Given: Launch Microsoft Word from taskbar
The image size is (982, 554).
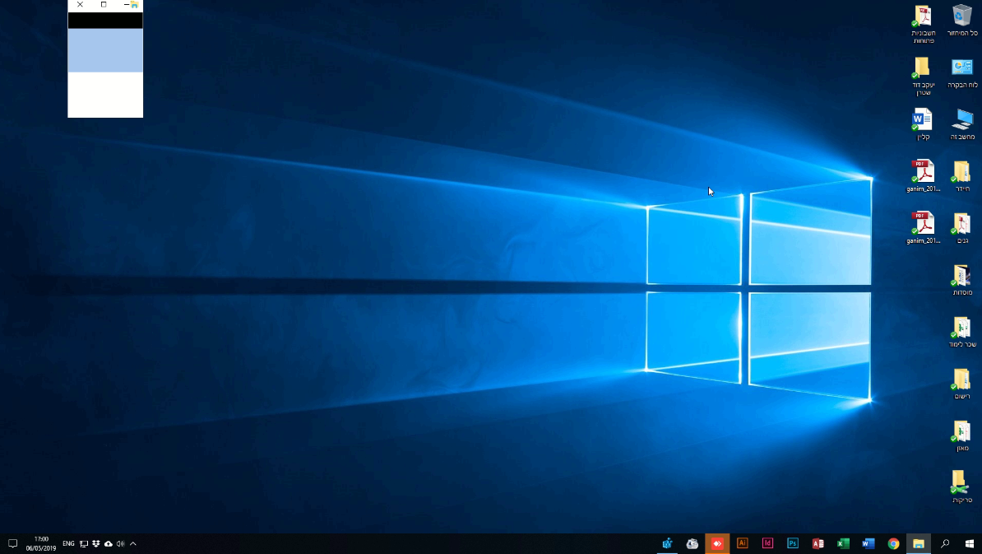Looking at the screenshot, I should pos(868,543).
